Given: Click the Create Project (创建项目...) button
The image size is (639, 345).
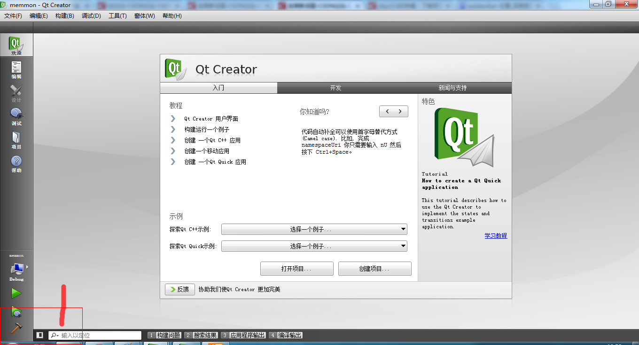Looking at the screenshot, I should [375, 269].
